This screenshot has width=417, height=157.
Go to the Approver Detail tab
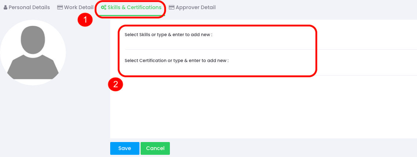pos(192,7)
